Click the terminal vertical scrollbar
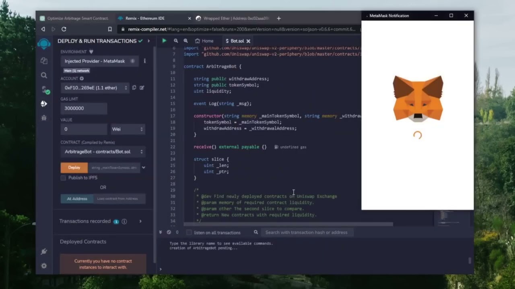 (x=470, y=260)
